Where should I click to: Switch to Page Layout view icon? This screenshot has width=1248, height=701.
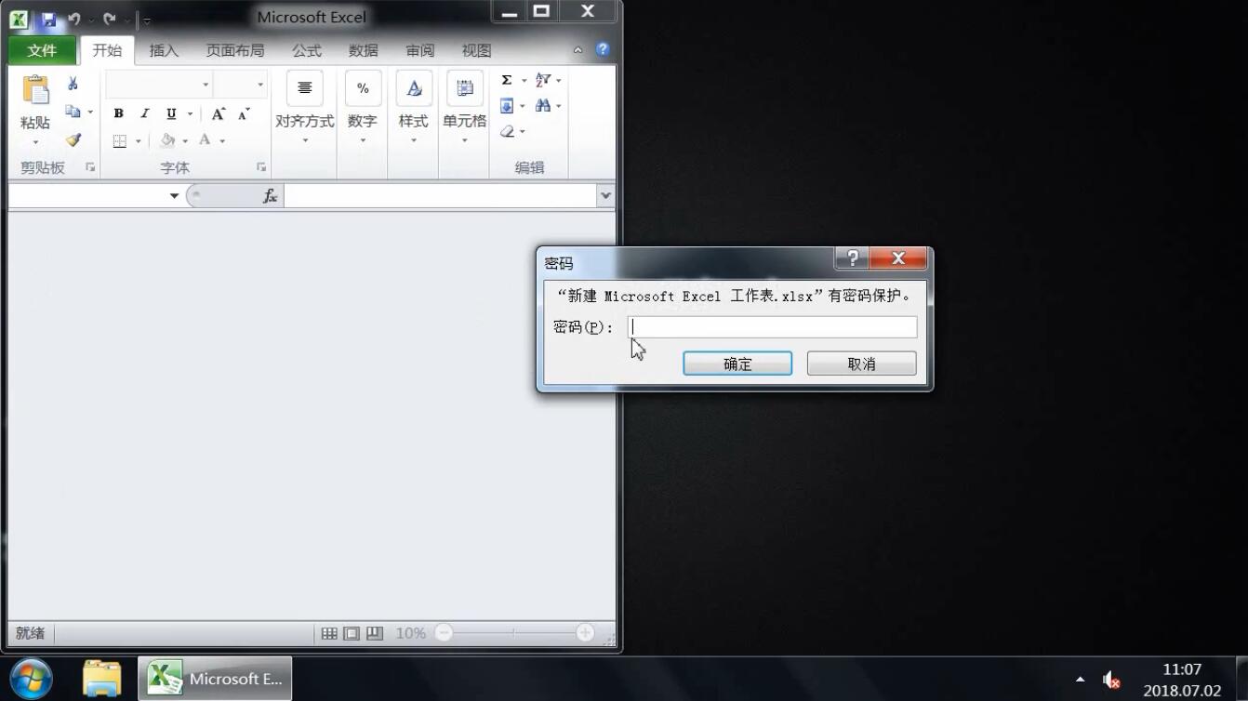pyautogui.click(x=352, y=633)
